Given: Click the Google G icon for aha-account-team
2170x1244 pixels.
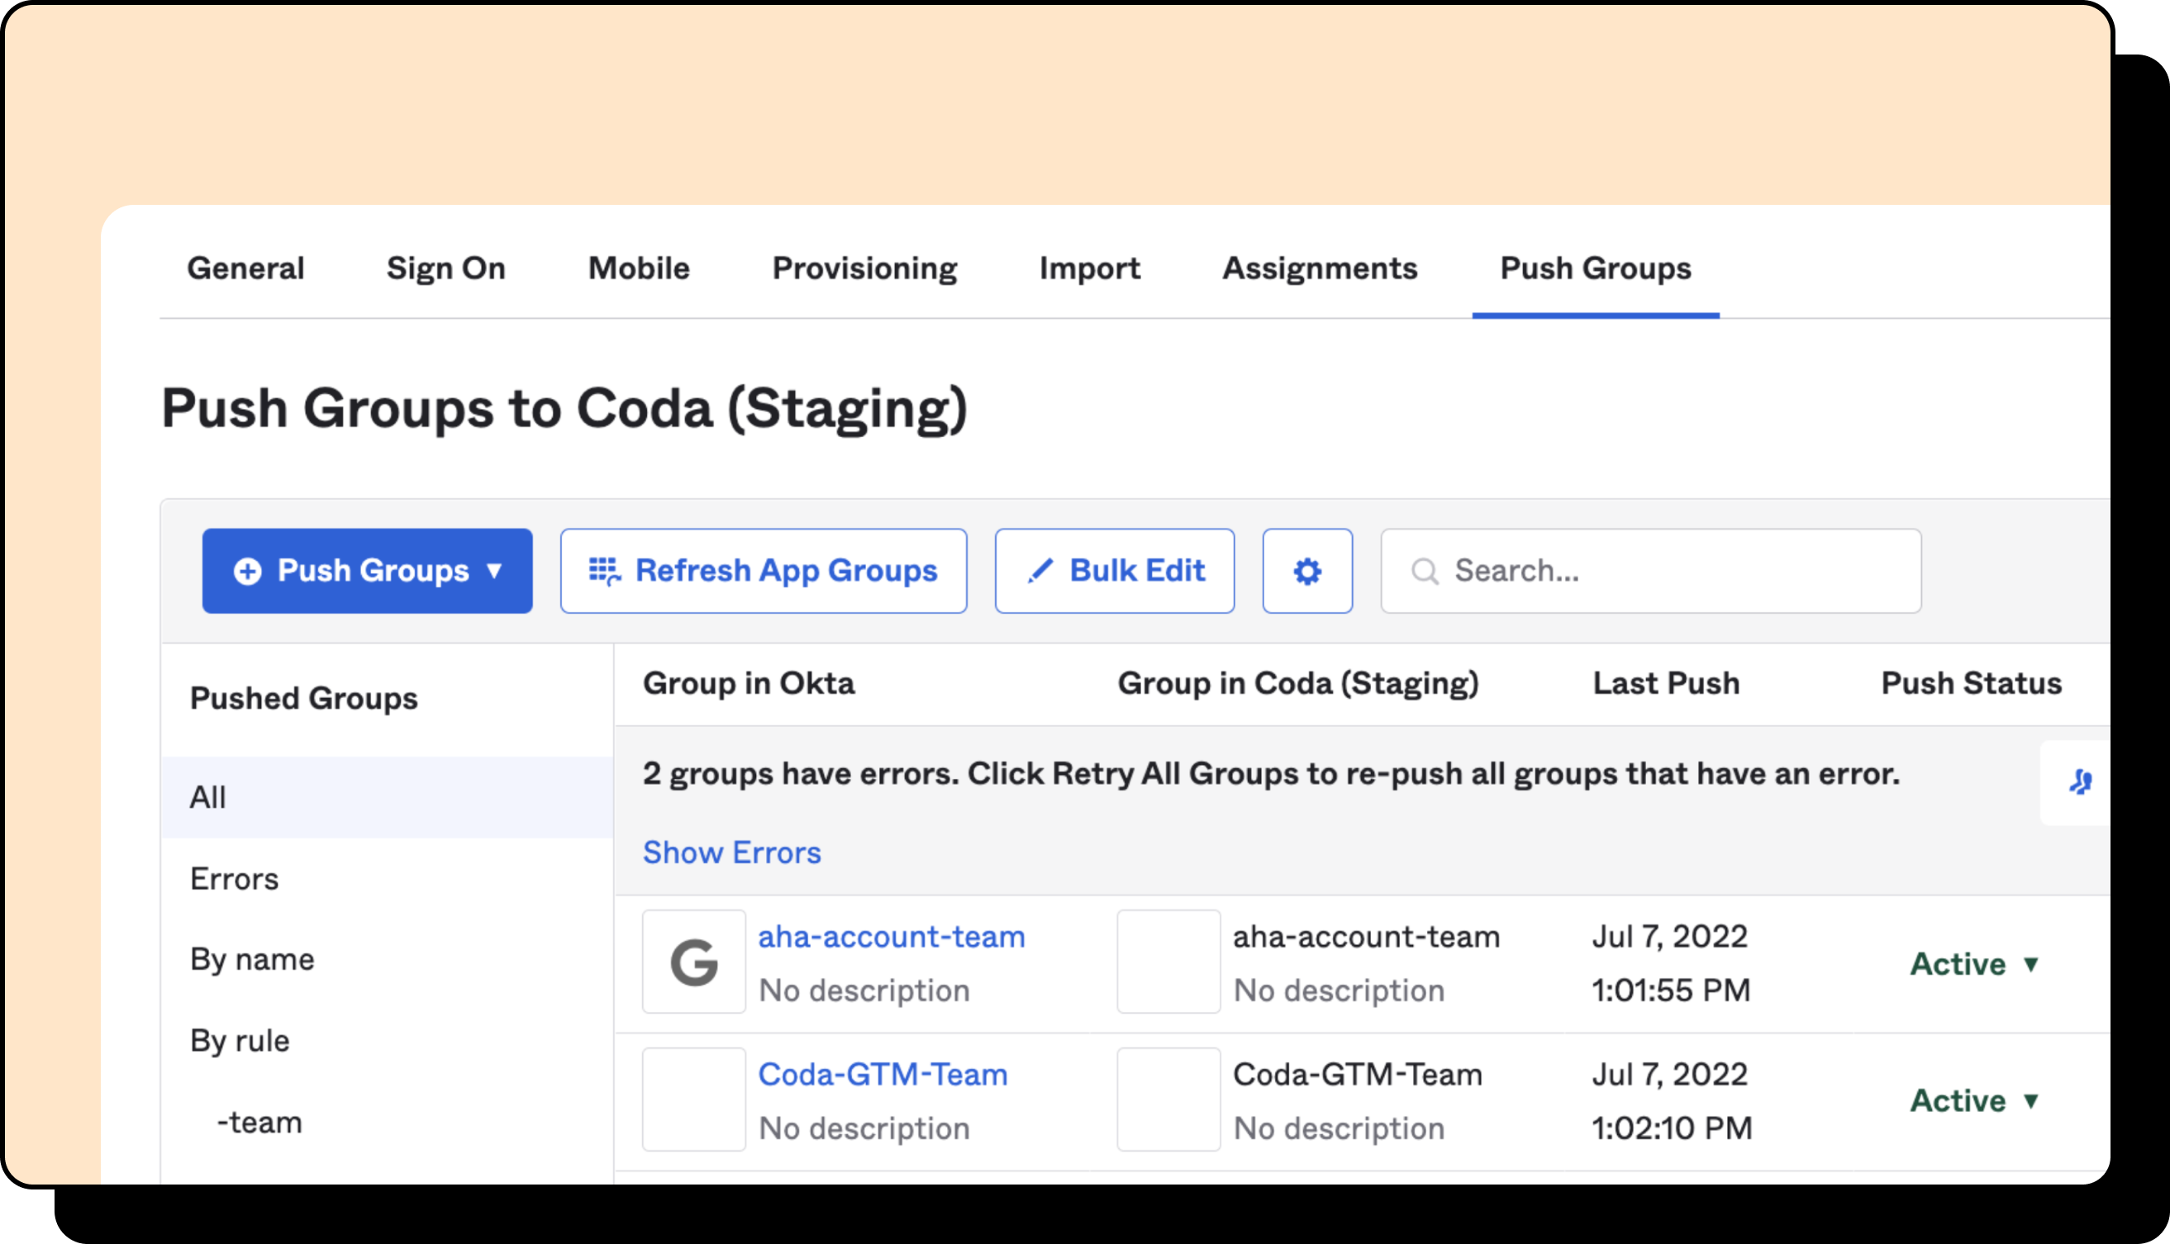Looking at the screenshot, I should tap(694, 962).
